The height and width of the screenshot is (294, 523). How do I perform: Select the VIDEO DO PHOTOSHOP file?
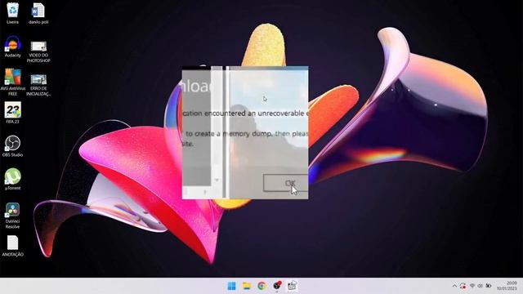[x=38, y=51]
